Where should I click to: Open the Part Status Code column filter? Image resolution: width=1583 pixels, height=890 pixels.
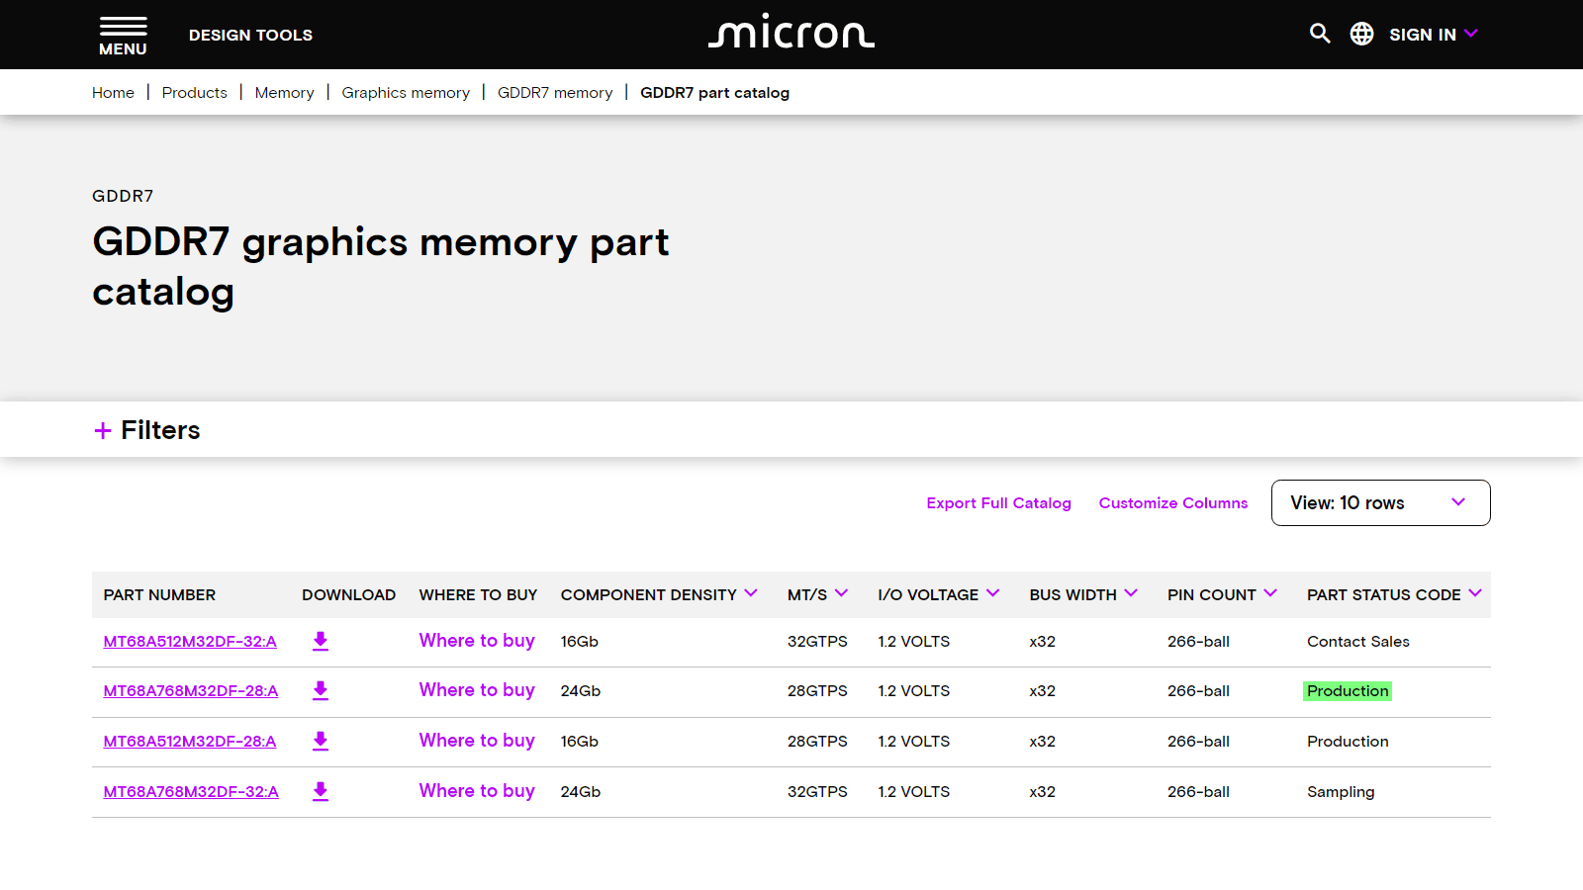(x=1475, y=593)
